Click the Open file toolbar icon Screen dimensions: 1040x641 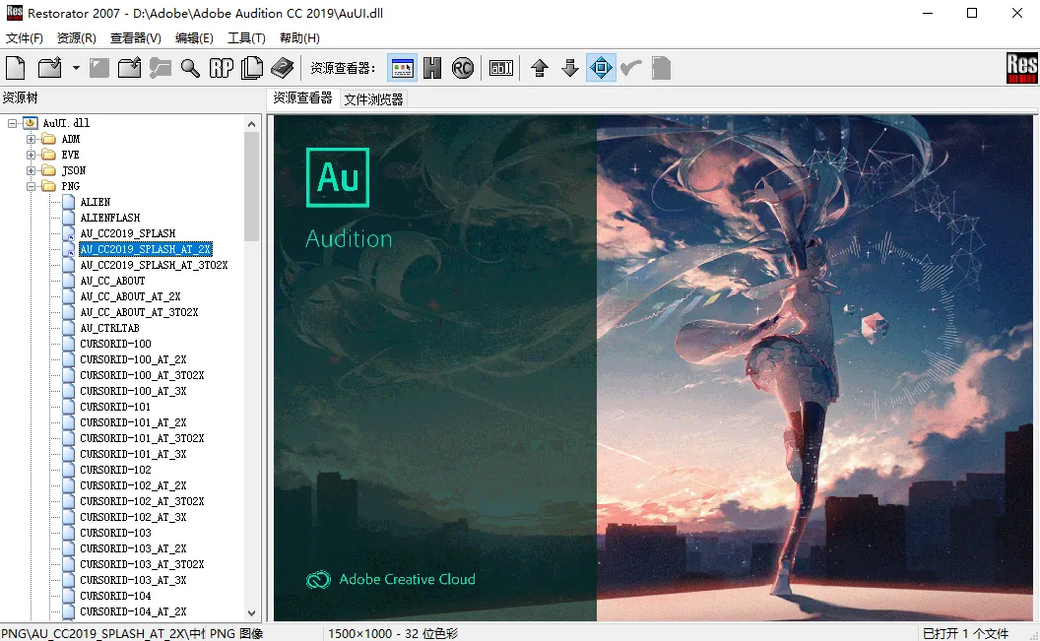click(x=50, y=68)
